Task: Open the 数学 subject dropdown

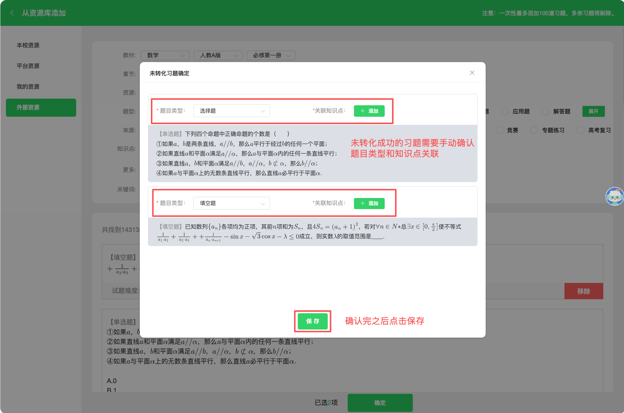Action: (165, 55)
